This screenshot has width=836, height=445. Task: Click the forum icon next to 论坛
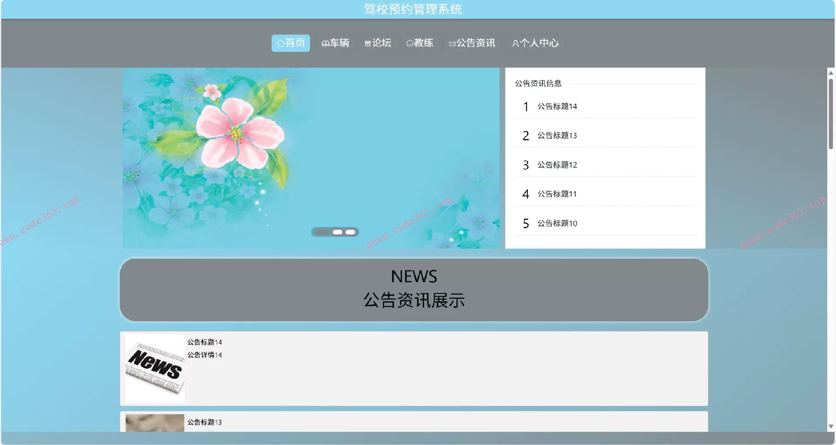click(x=367, y=43)
